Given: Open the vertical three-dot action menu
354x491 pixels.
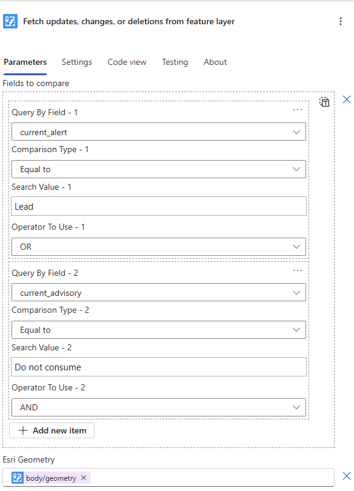Looking at the screenshot, I should tap(341, 21).
